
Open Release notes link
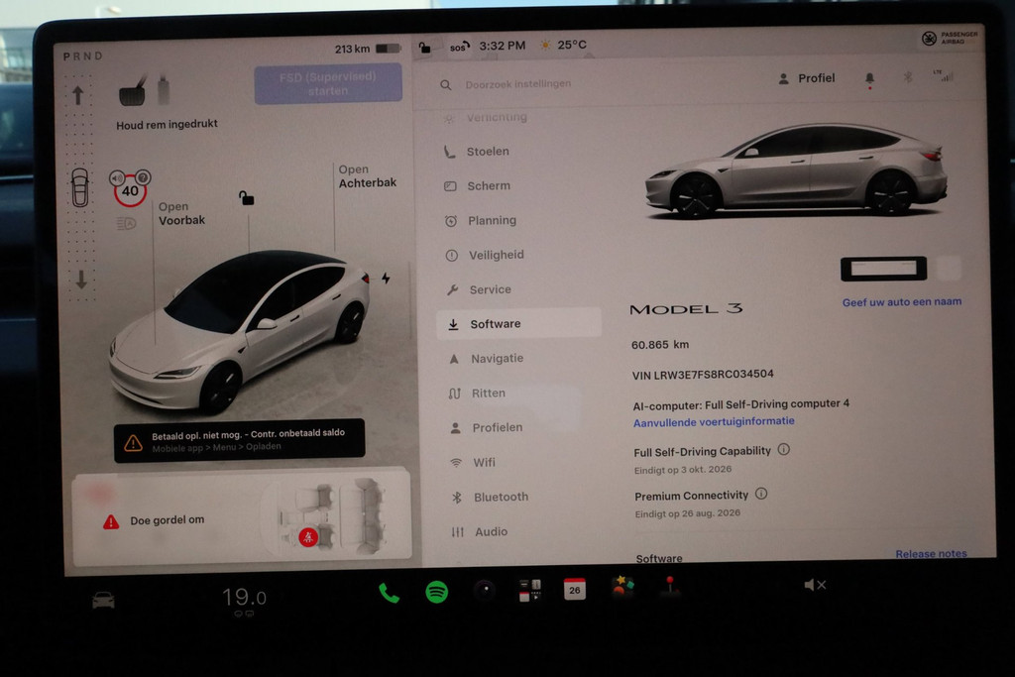(931, 554)
